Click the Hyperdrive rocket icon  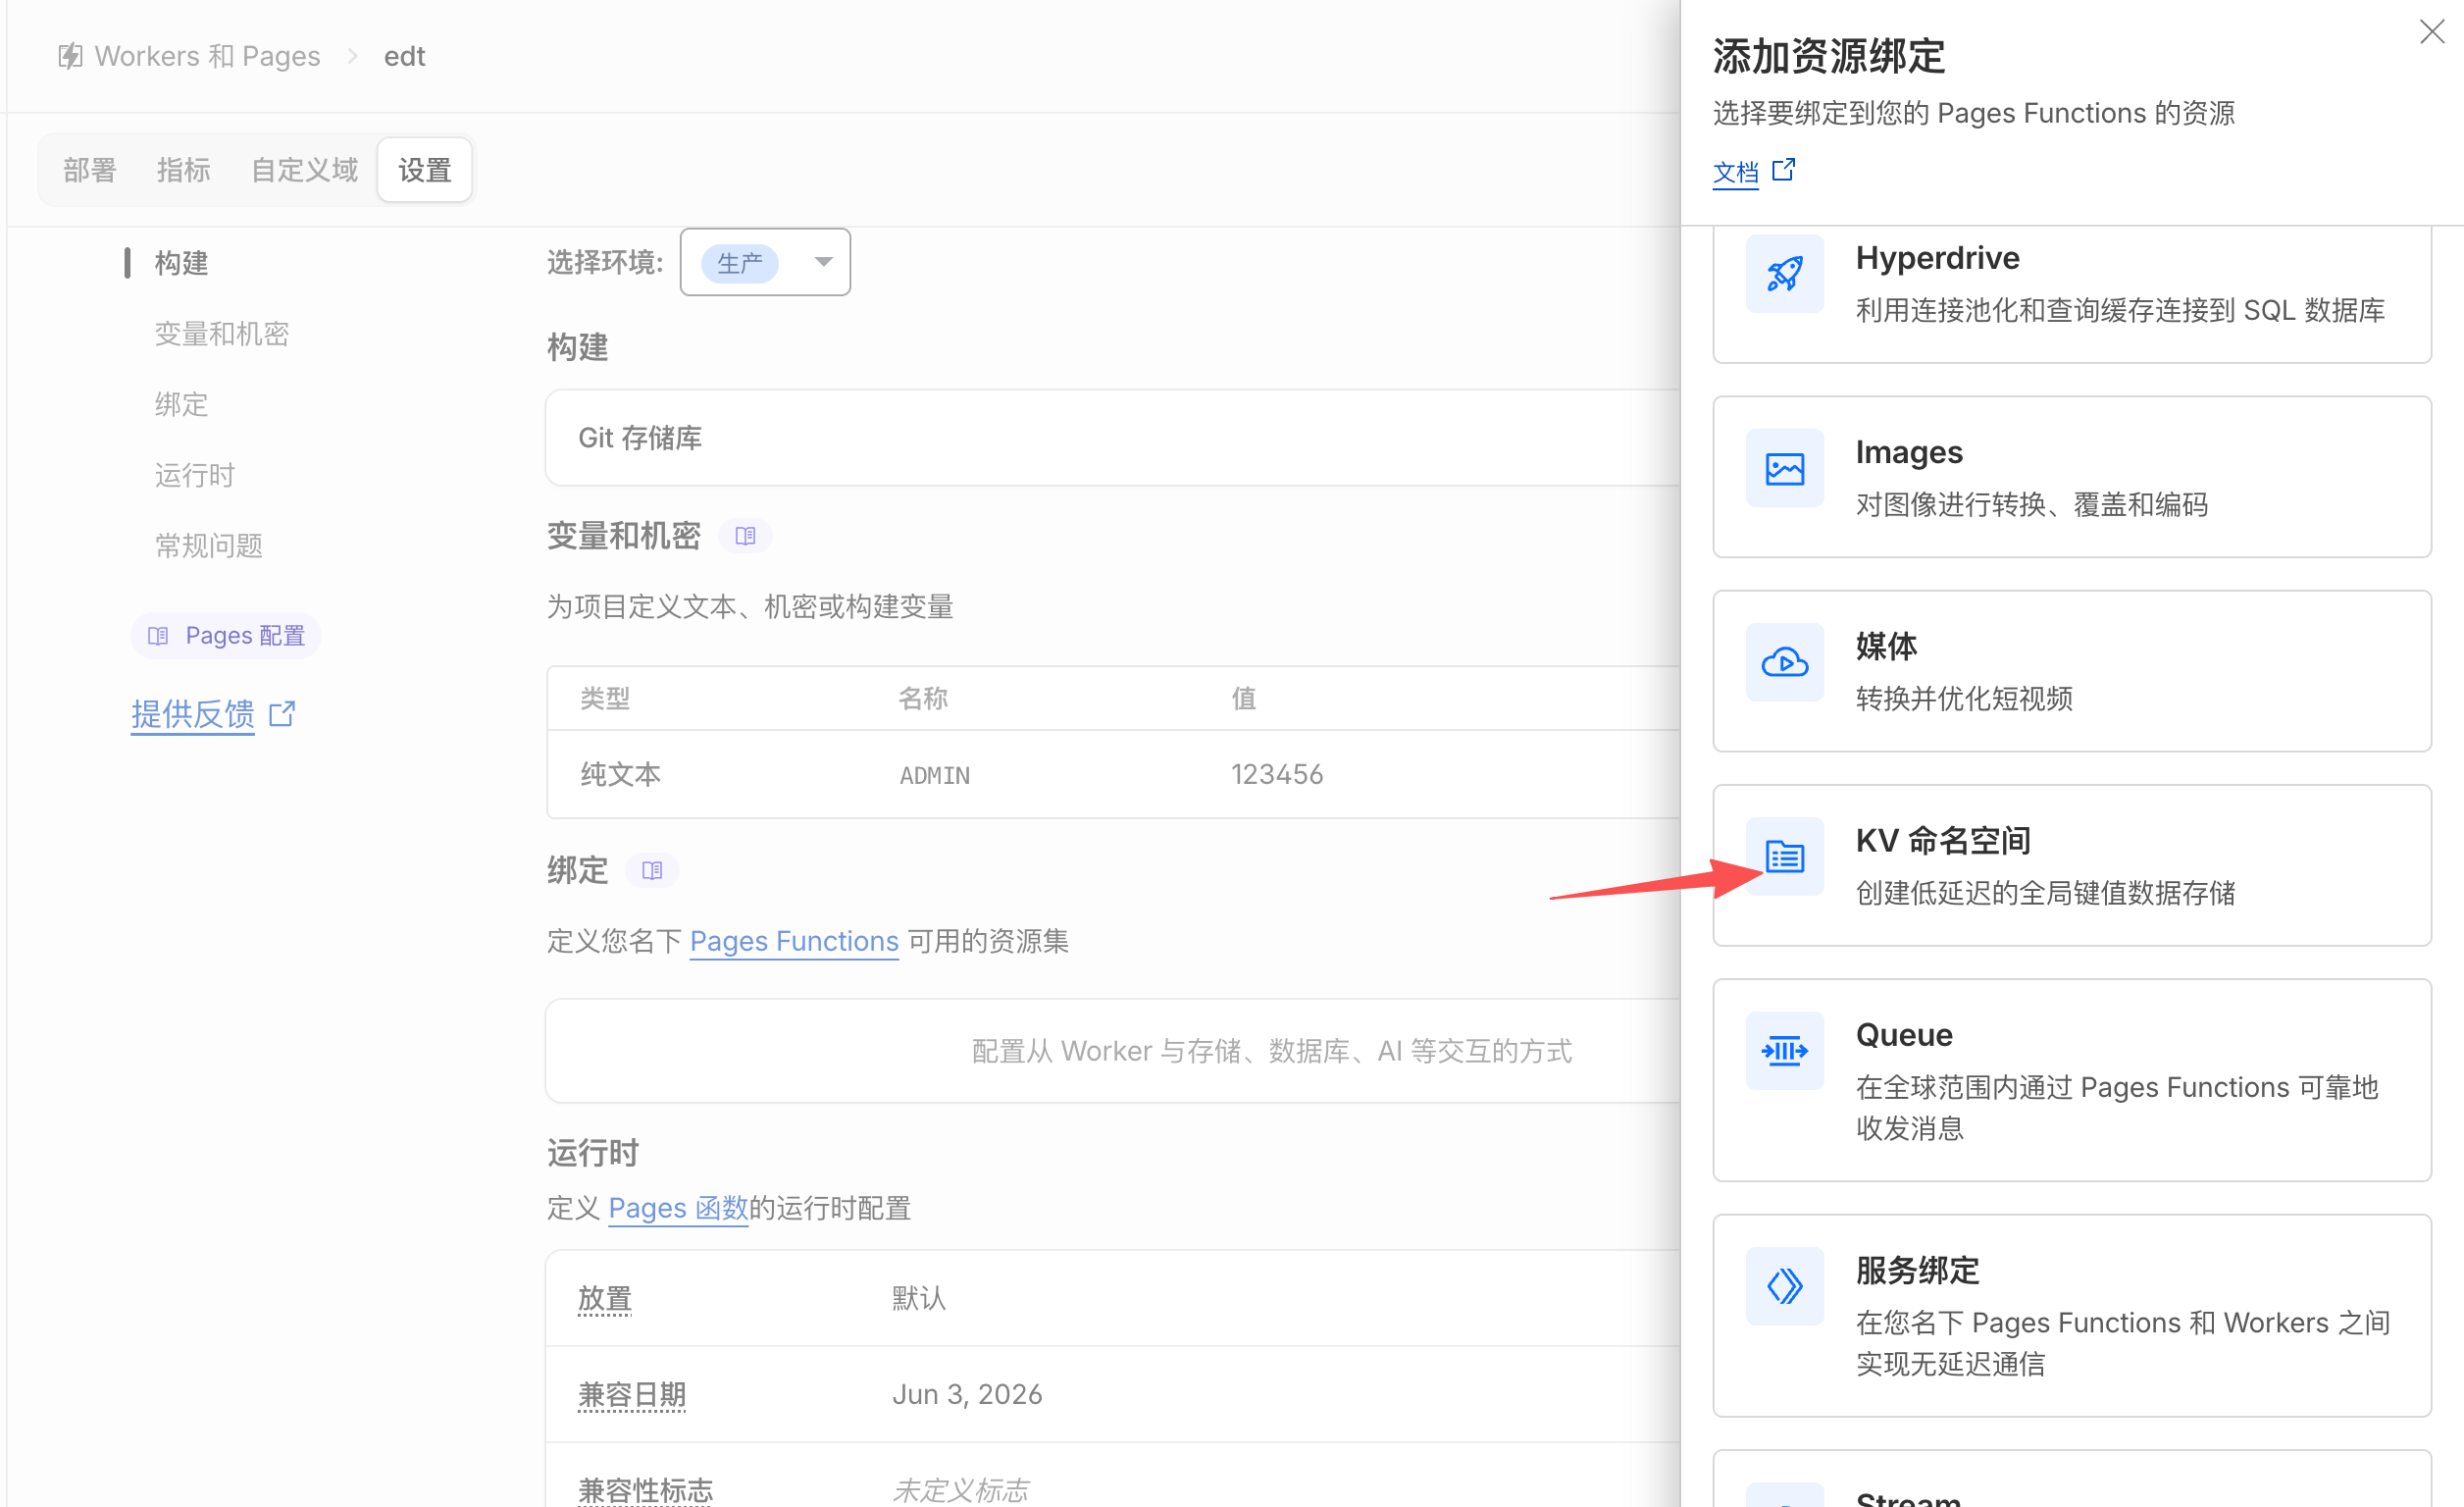pos(1784,274)
